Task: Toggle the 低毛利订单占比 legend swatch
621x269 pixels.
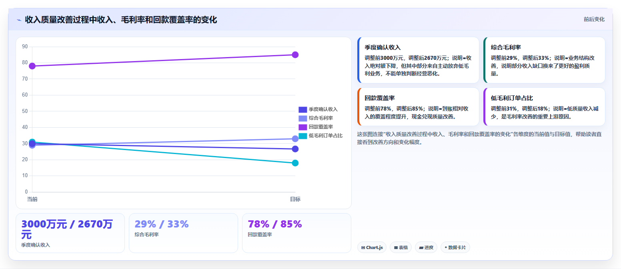Action: (x=303, y=136)
